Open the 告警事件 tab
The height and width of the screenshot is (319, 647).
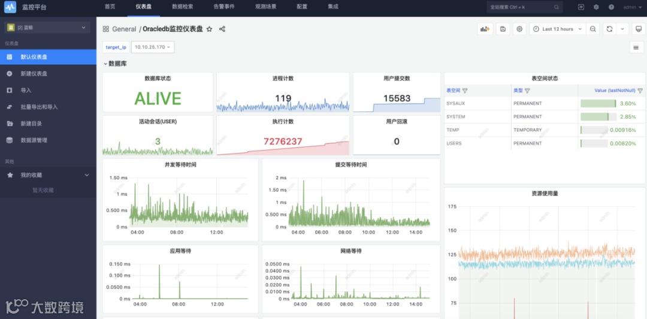224,7
